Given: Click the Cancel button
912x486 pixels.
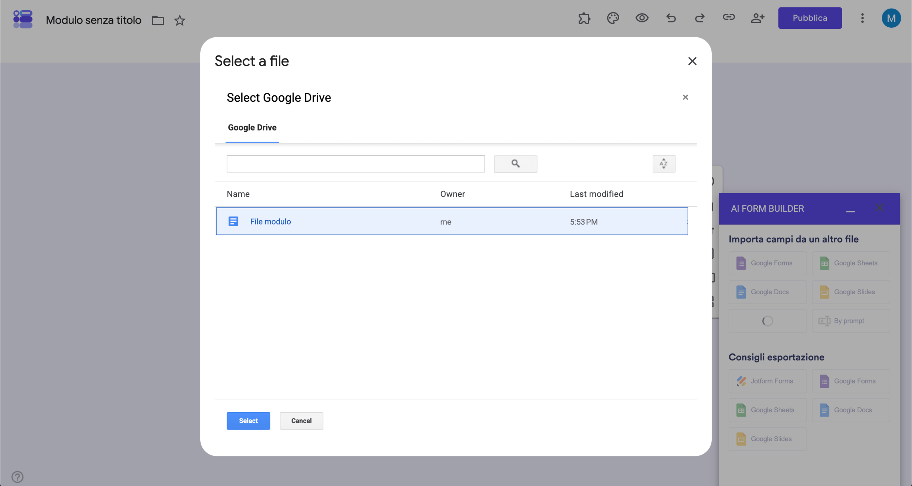Looking at the screenshot, I should point(301,421).
